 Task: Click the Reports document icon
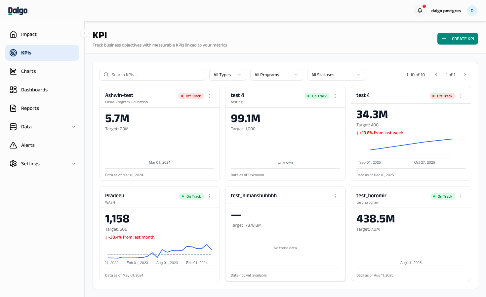pos(13,108)
